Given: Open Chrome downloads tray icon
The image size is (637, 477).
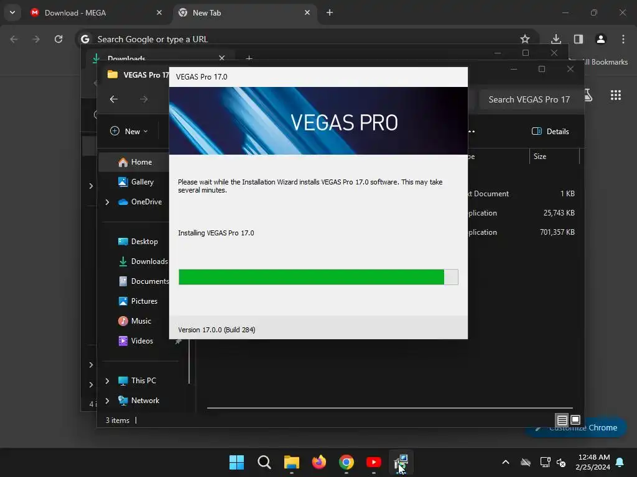Looking at the screenshot, I should pyautogui.click(x=556, y=39).
